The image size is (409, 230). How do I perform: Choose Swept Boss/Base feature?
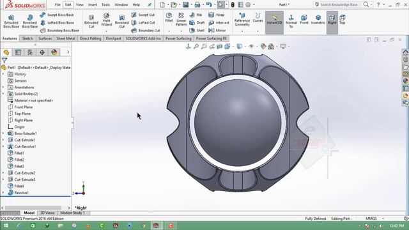(57, 15)
